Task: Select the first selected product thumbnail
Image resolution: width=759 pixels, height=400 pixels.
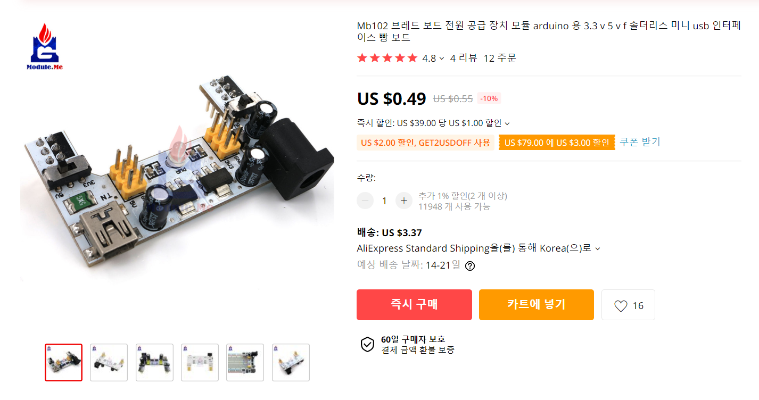Action: tap(63, 362)
